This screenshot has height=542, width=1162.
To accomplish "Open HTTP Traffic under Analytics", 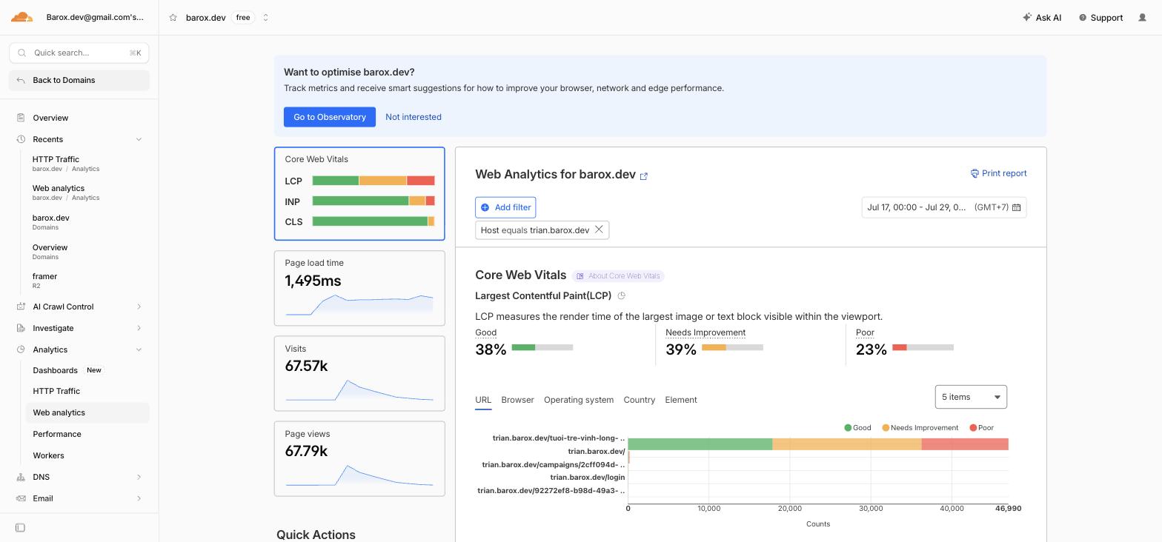I will [x=56, y=391].
